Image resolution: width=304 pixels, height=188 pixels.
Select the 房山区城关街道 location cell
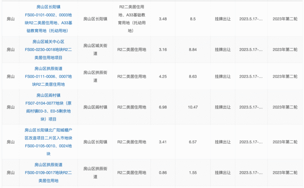[x=95, y=50]
